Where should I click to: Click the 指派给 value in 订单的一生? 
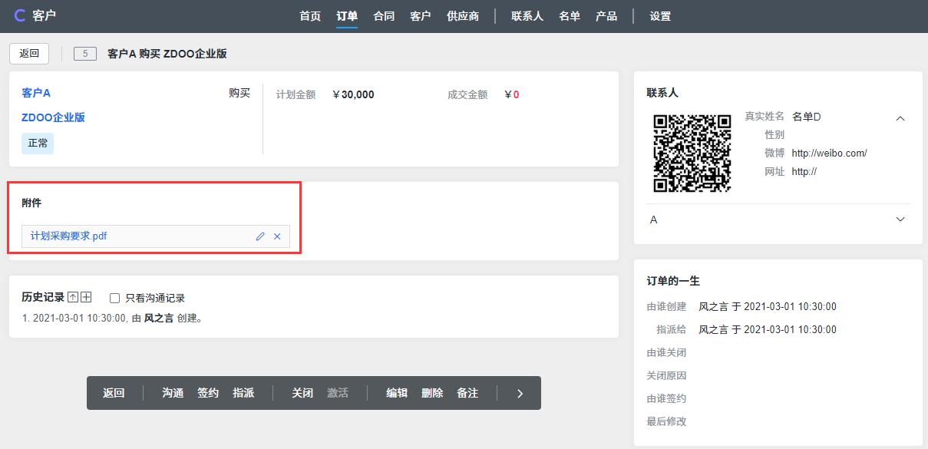pyautogui.click(x=768, y=329)
